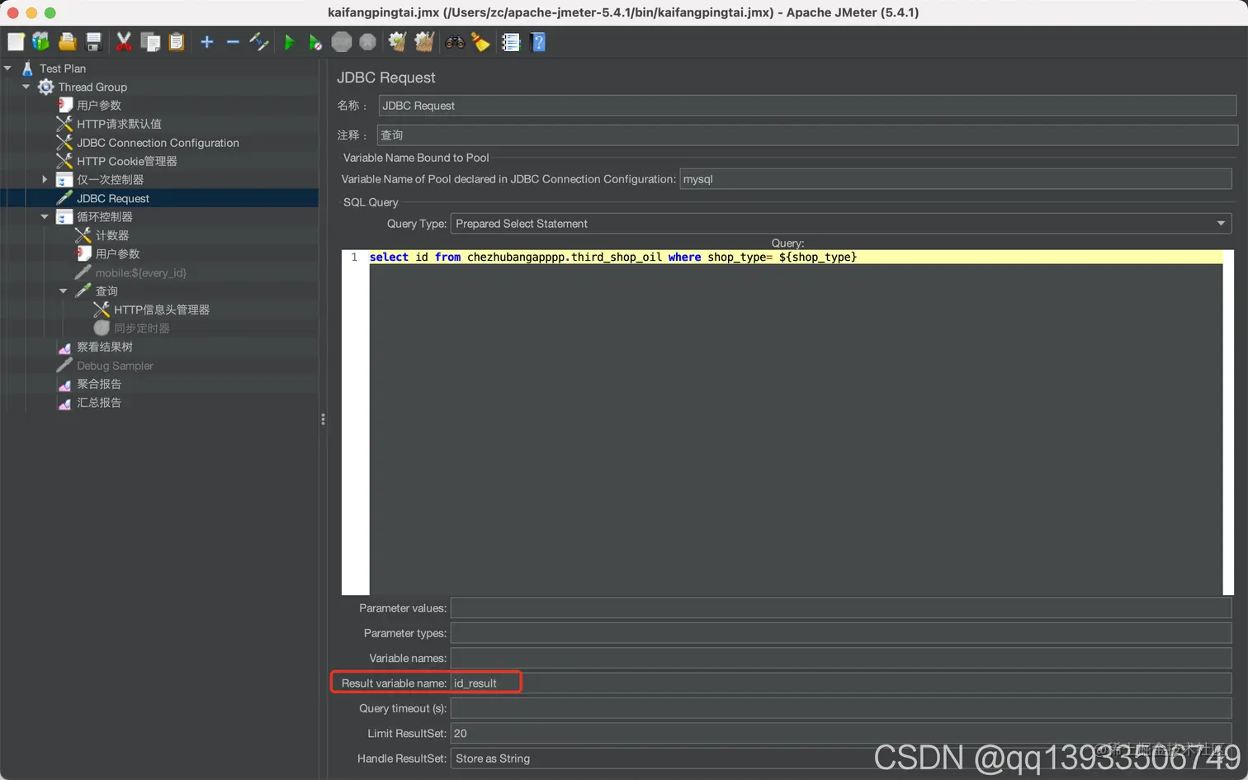The image size is (1248, 780).
Task: Clear all results with double gear-broom icon
Action: click(424, 42)
